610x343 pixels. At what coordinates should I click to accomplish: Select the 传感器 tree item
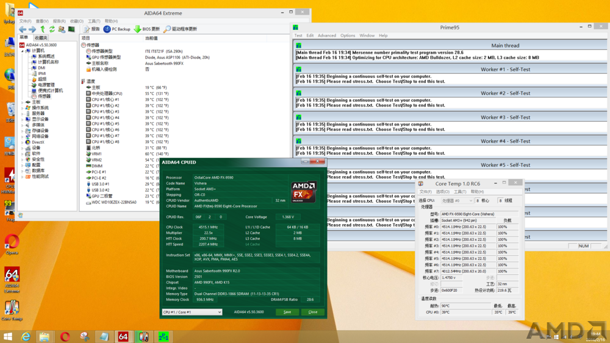43,96
